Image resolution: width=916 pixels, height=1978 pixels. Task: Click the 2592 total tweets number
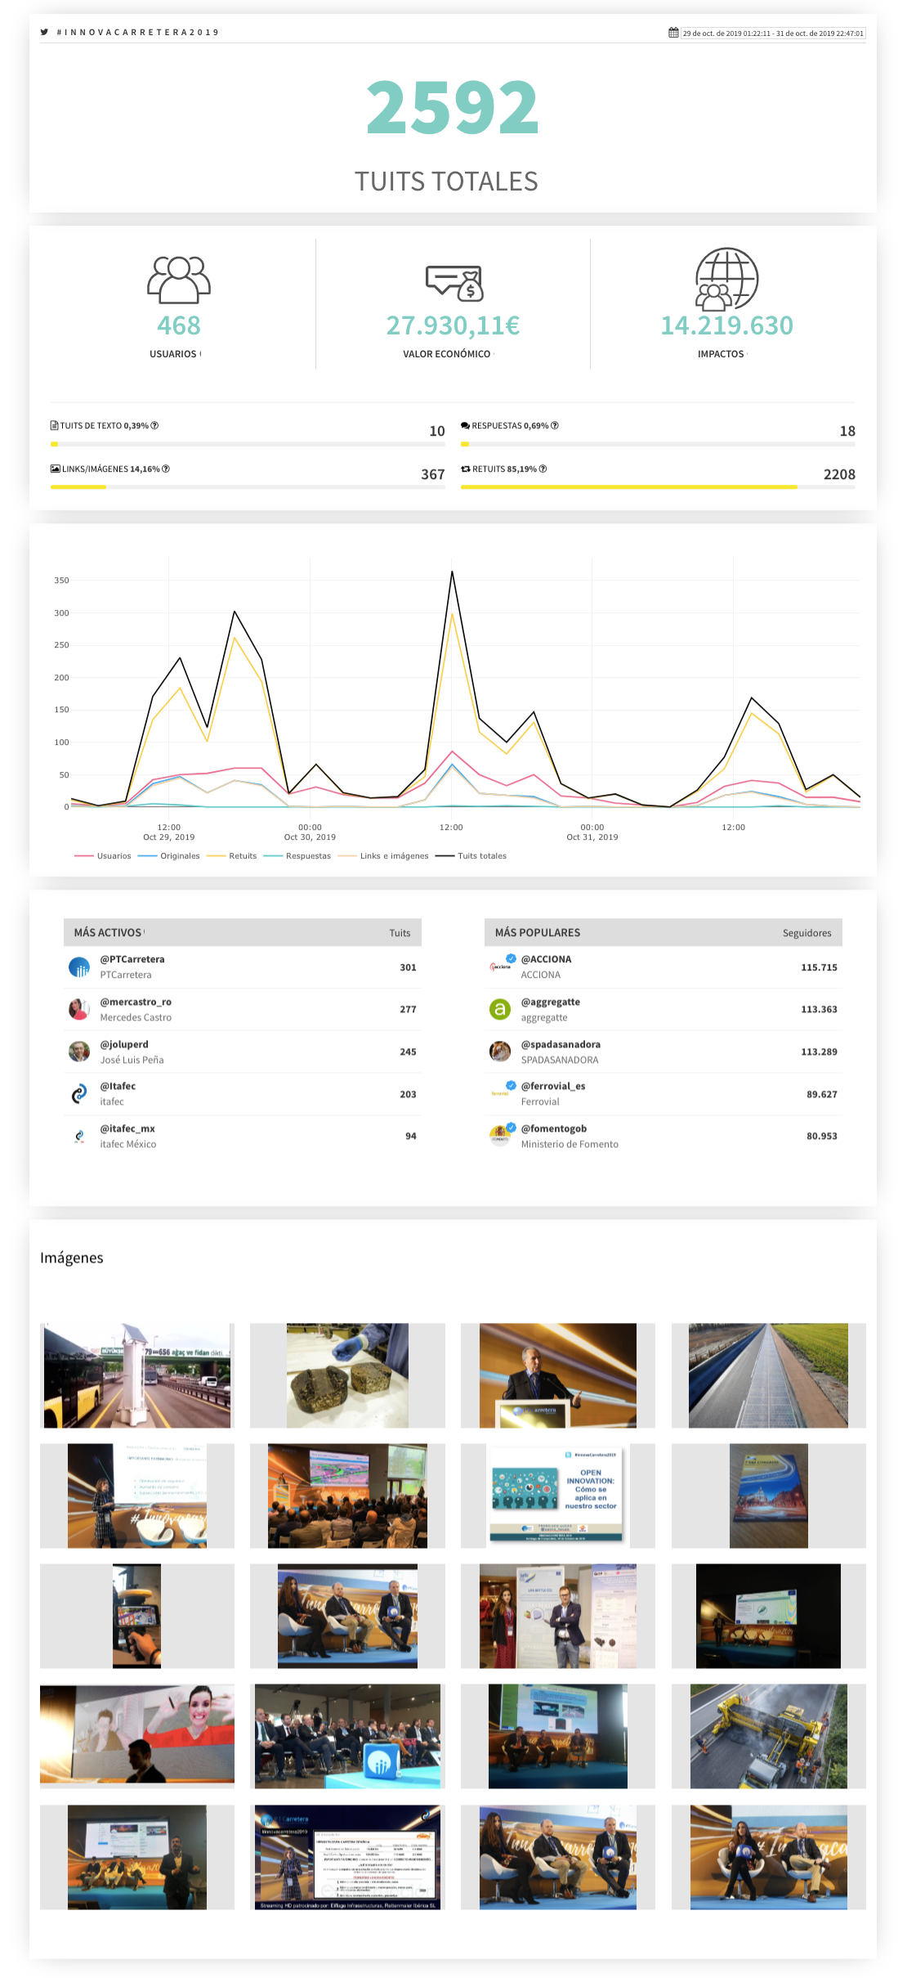click(x=452, y=108)
